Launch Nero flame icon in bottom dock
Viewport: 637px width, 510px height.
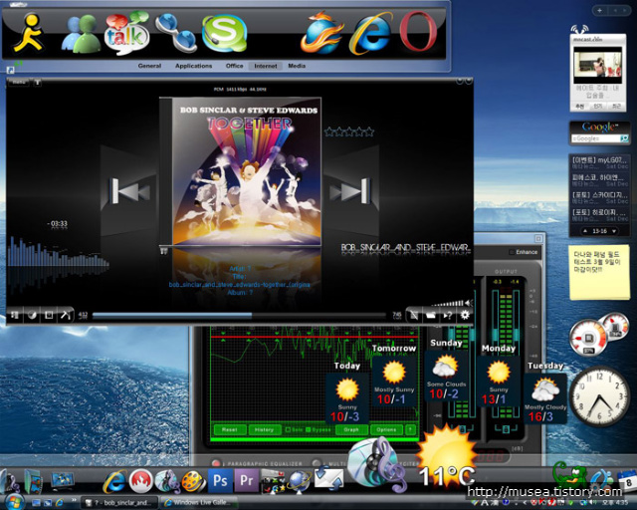pyautogui.click(x=140, y=481)
